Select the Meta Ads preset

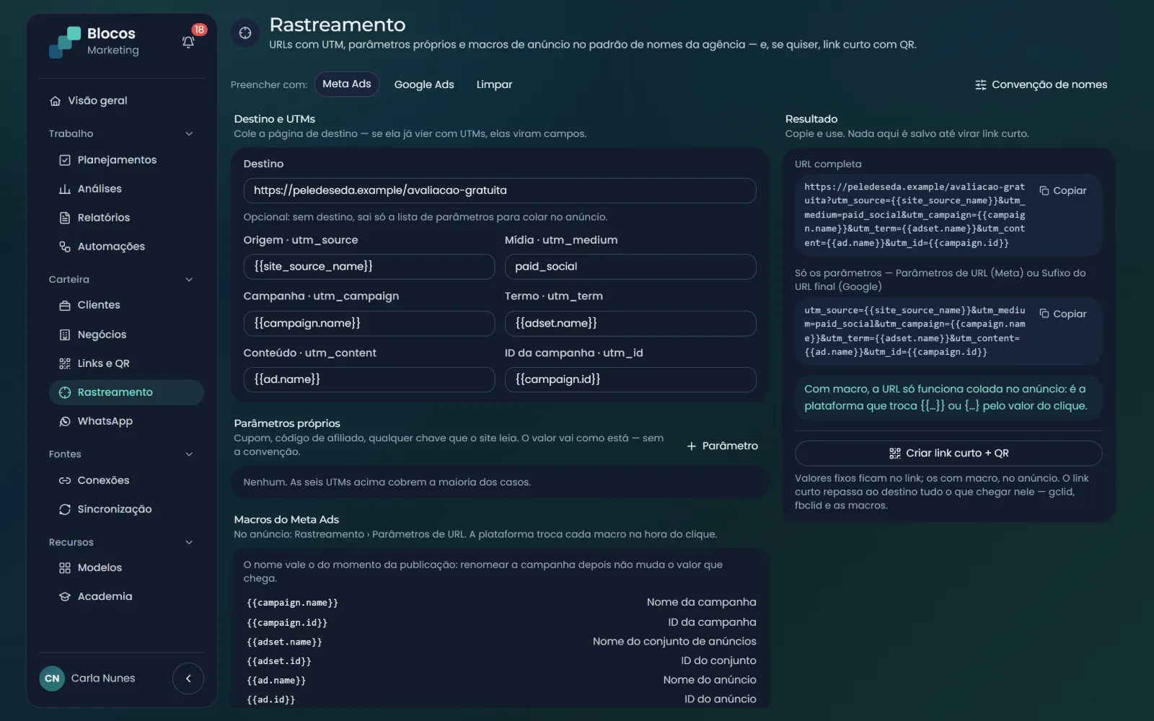pos(347,84)
